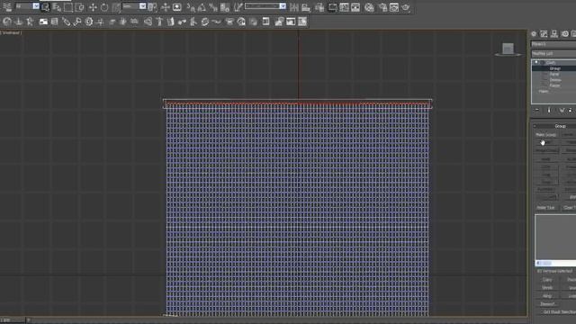Click the object name field
Screen dimensions: 576x324
tap(553, 44)
